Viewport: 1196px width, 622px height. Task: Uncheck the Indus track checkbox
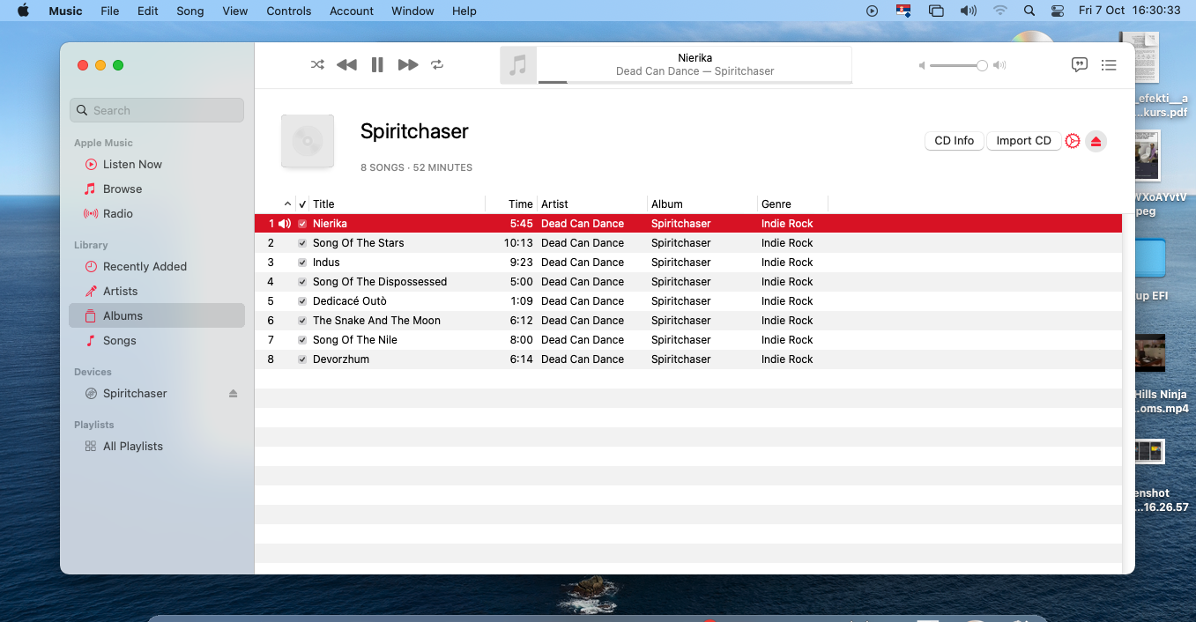(x=302, y=263)
